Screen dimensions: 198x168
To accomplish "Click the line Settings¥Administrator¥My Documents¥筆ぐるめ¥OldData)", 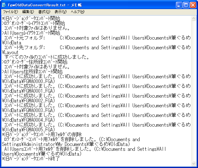I will coord(66,144).
